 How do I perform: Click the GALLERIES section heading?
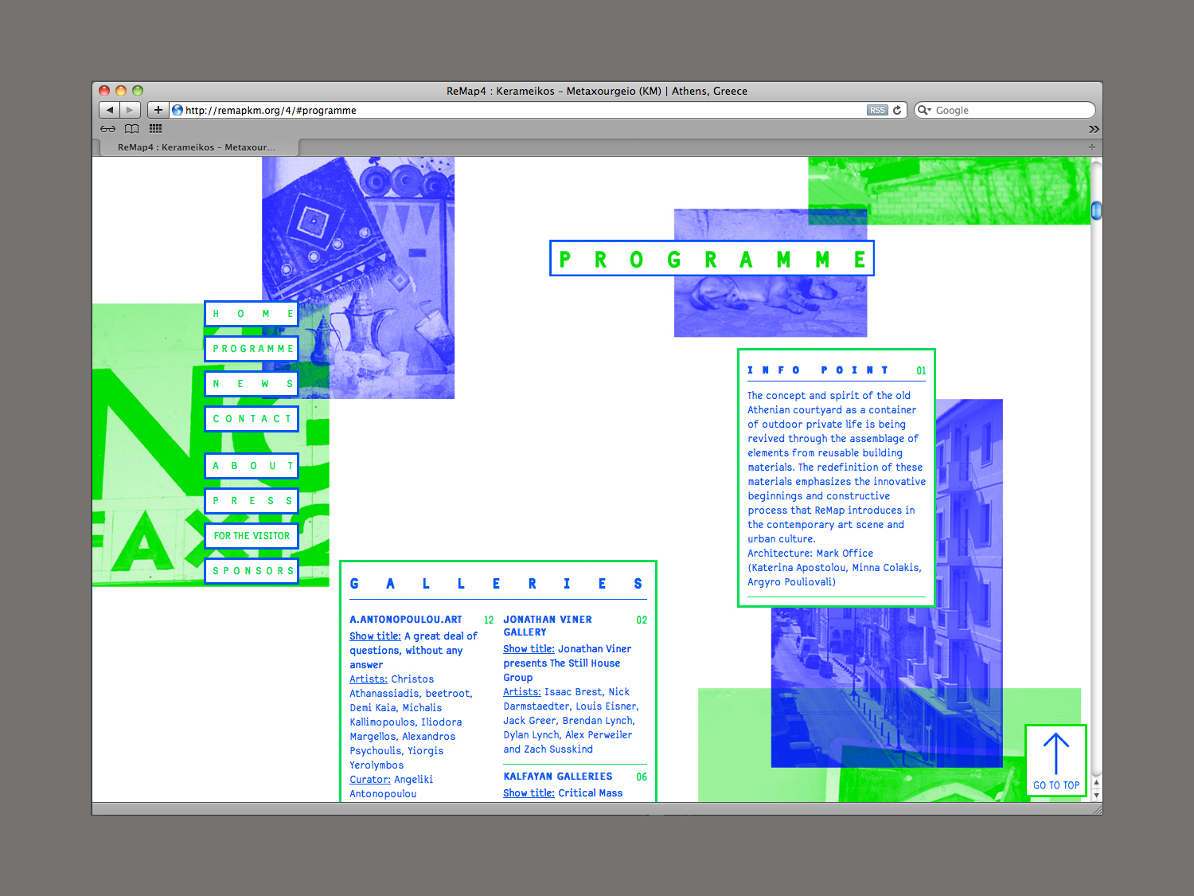(x=497, y=584)
